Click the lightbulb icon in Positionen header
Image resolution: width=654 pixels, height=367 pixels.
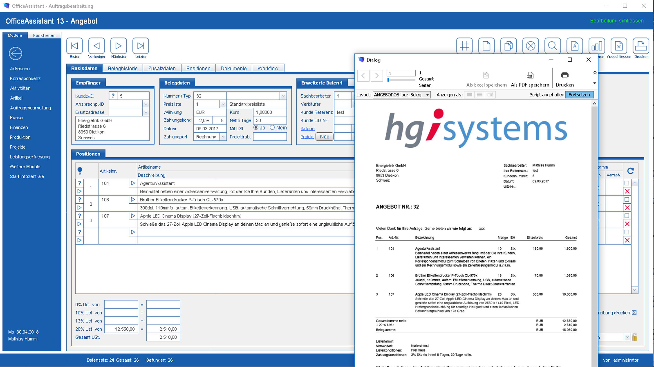tap(80, 170)
